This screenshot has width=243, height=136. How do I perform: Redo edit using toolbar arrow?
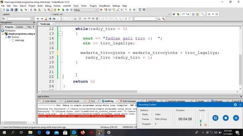pos(25,10)
